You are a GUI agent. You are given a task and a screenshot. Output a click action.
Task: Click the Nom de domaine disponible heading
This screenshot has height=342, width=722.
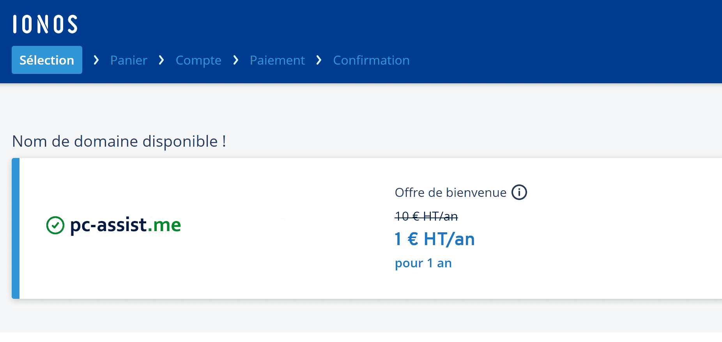coord(119,141)
